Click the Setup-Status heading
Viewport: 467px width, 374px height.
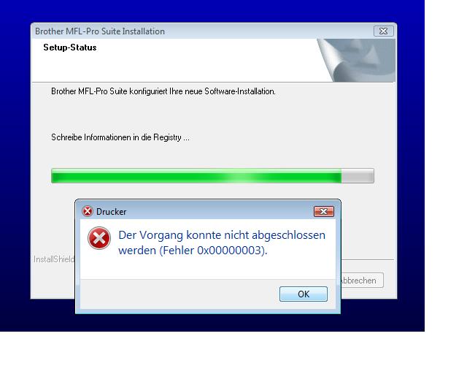point(70,47)
